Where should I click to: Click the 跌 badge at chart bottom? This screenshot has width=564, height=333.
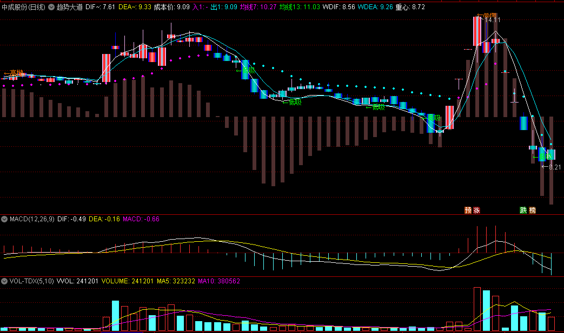coord(523,210)
